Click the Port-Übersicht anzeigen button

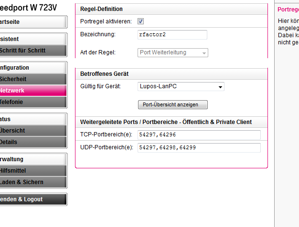[x=172, y=104]
